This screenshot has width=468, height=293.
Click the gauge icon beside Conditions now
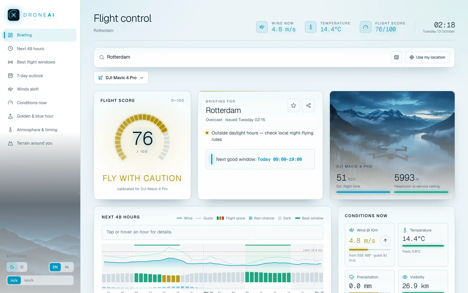click(x=10, y=103)
